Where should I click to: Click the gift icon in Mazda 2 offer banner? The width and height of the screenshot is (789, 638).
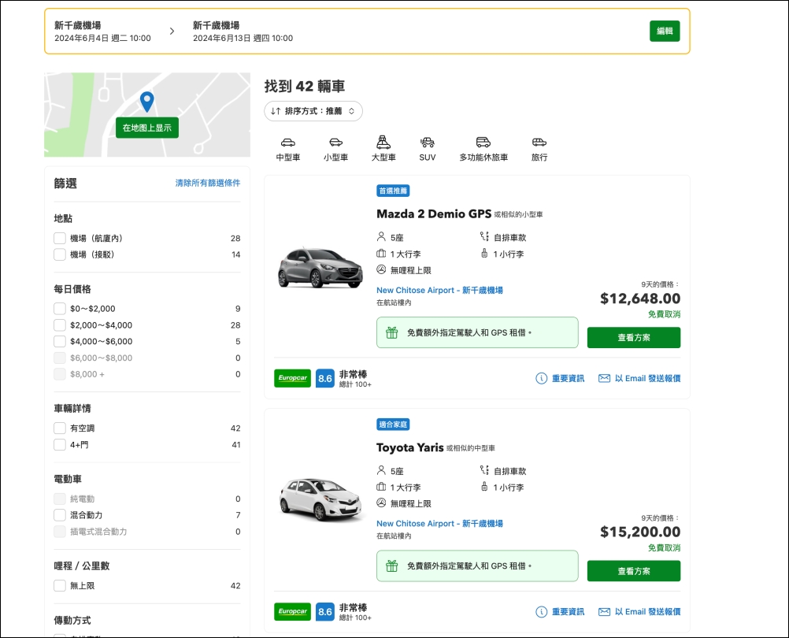[392, 332]
